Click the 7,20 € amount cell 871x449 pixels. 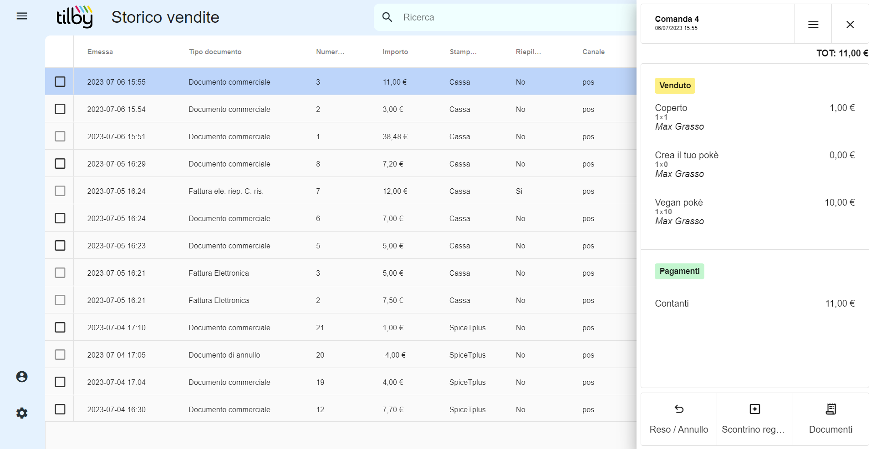[x=393, y=164]
